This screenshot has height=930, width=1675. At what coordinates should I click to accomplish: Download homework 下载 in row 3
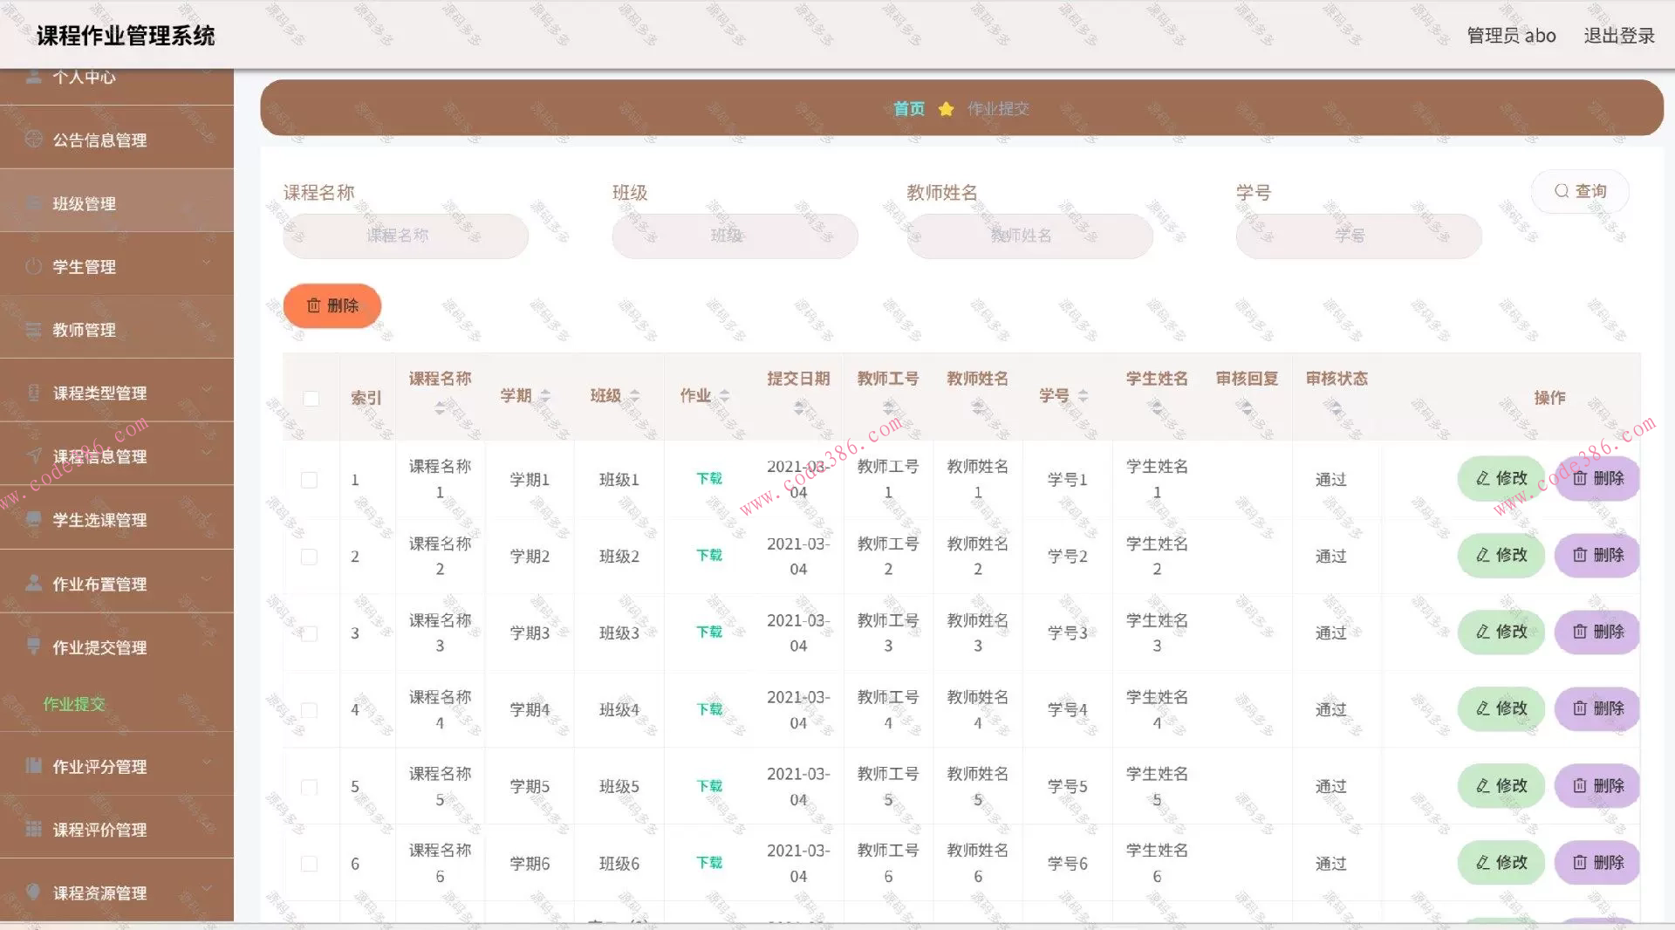pos(709,632)
